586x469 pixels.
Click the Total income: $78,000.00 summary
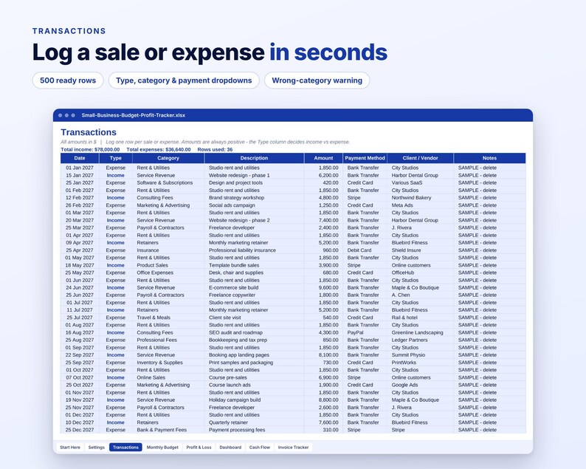click(x=90, y=150)
